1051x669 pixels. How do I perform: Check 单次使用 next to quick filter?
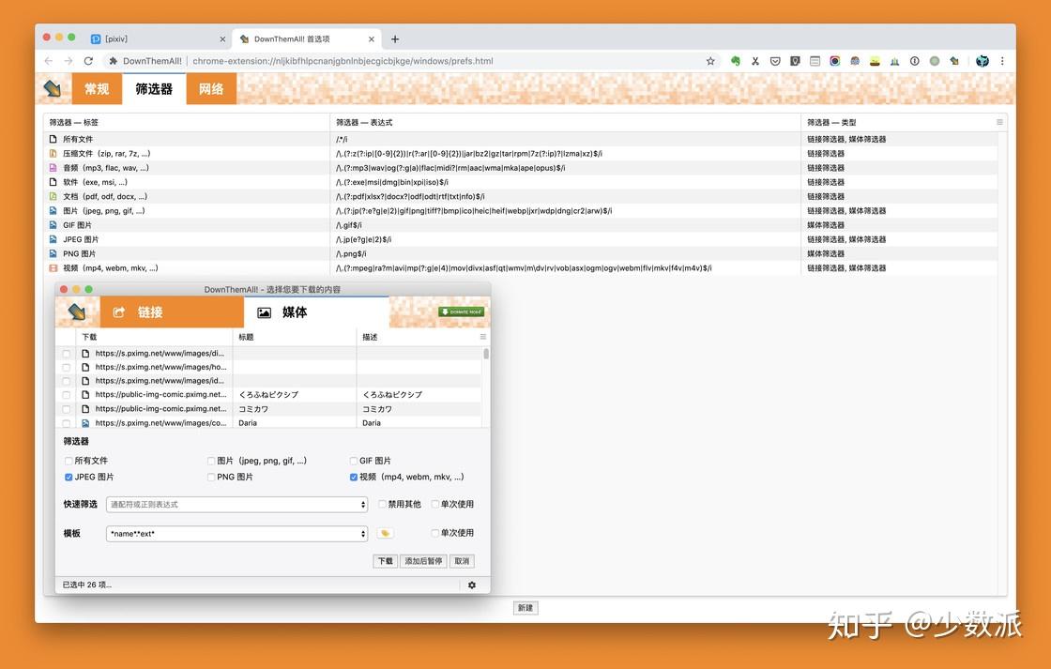click(x=435, y=504)
